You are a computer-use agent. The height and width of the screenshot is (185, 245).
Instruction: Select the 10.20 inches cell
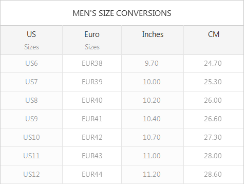pos(153,100)
